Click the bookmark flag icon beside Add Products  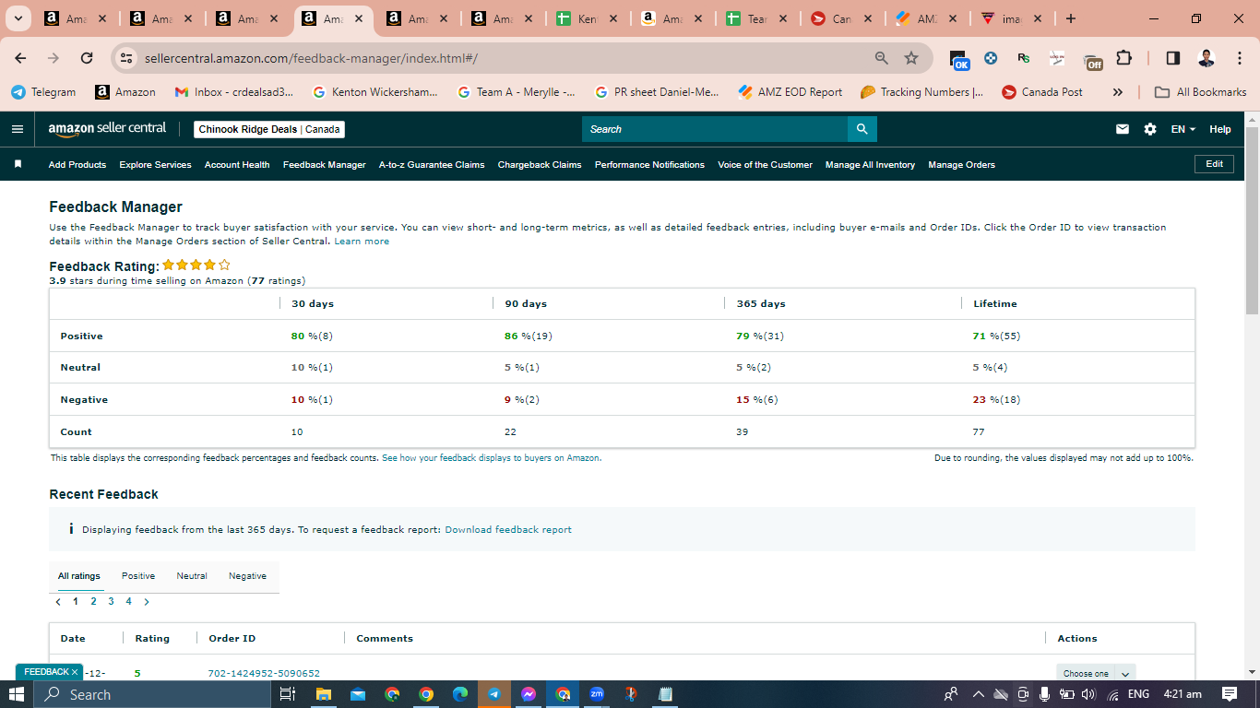[x=18, y=164]
